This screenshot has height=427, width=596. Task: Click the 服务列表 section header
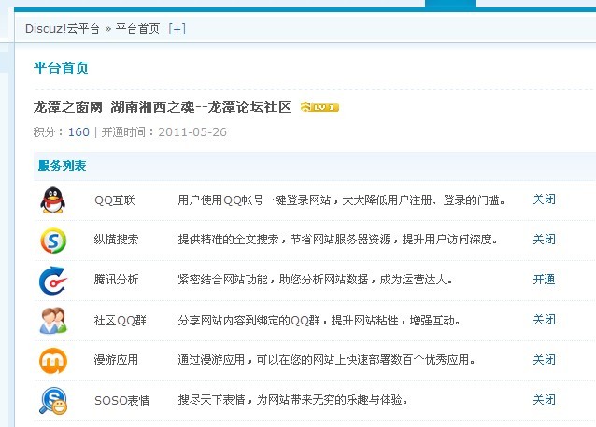[x=62, y=166]
